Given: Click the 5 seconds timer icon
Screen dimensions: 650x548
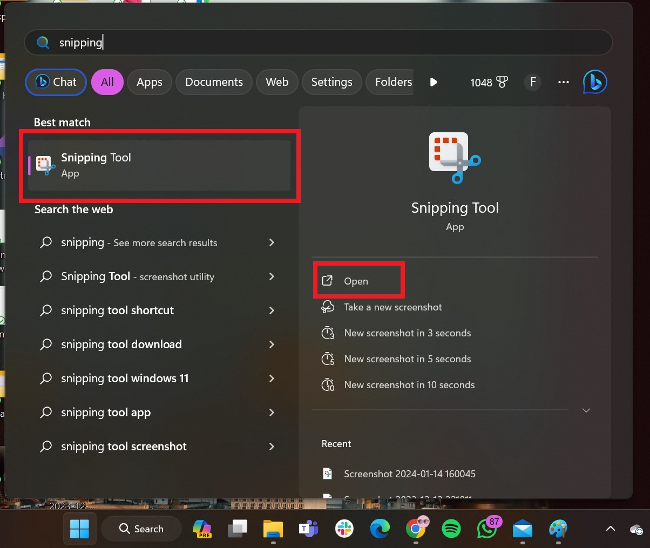Looking at the screenshot, I should pyautogui.click(x=328, y=359).
